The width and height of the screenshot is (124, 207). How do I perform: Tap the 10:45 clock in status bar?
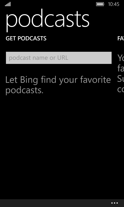coord(114,4)
